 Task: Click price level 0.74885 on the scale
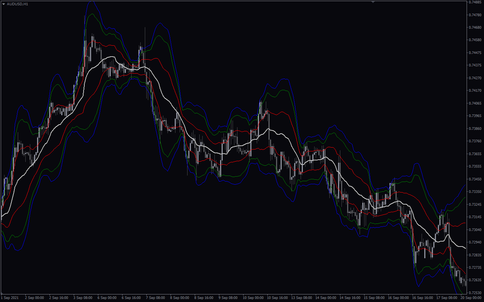pyautogui.click(x=475, y=2)
